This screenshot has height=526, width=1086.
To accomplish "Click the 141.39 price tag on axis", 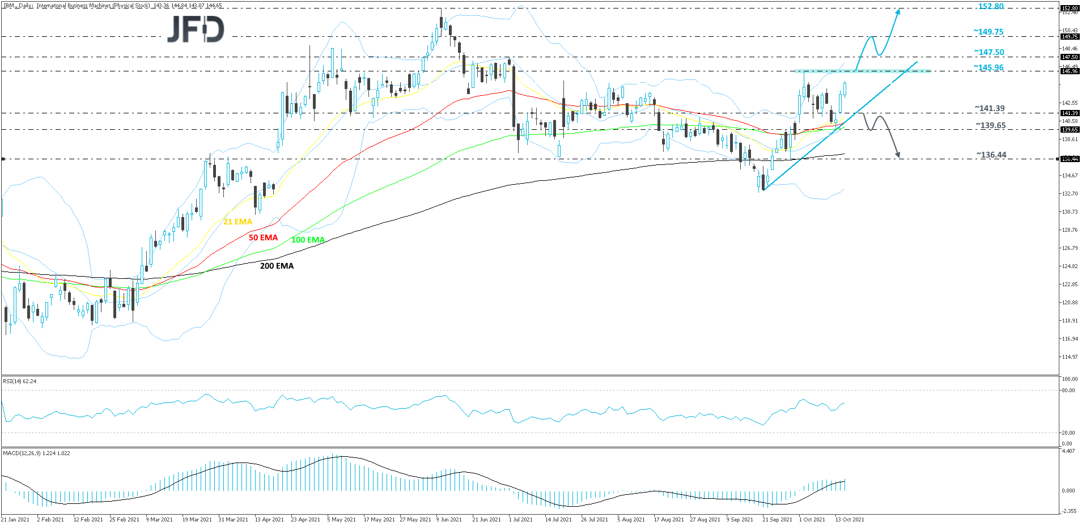I will (x=1070, y=113).
